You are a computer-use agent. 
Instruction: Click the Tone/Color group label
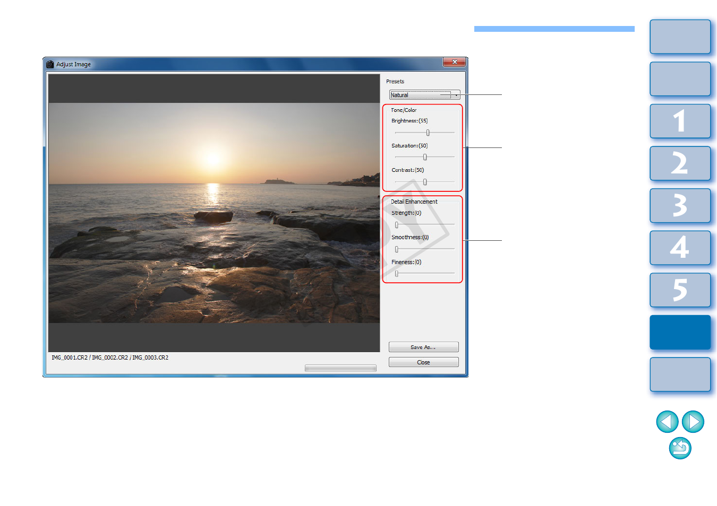(x=404, y=110)
